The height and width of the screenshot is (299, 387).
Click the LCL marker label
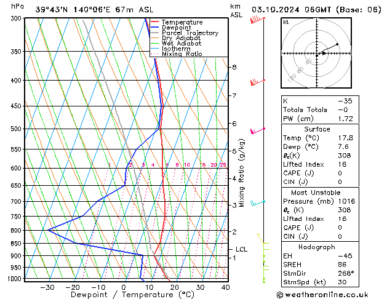[x=241, y=249]
